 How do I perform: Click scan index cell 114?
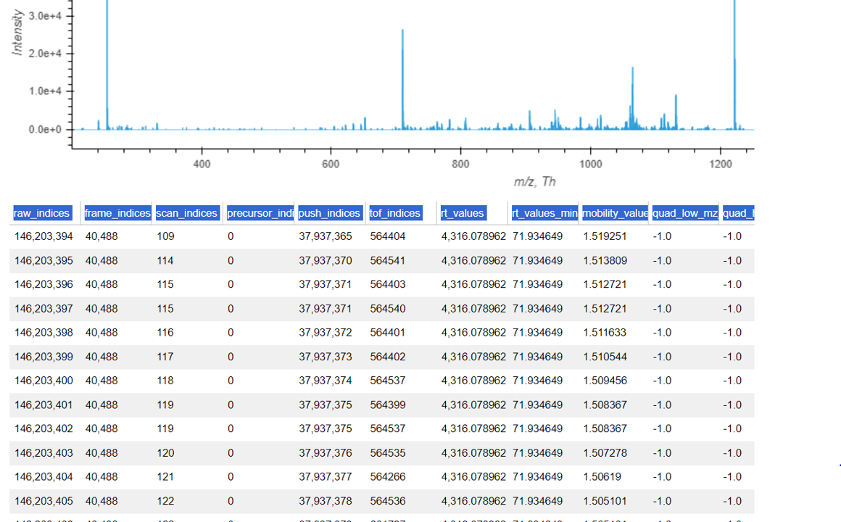(165, 260)
